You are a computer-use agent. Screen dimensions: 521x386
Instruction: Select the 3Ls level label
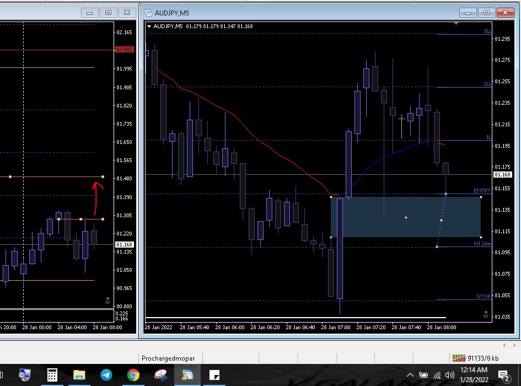[x=487, y=31]
